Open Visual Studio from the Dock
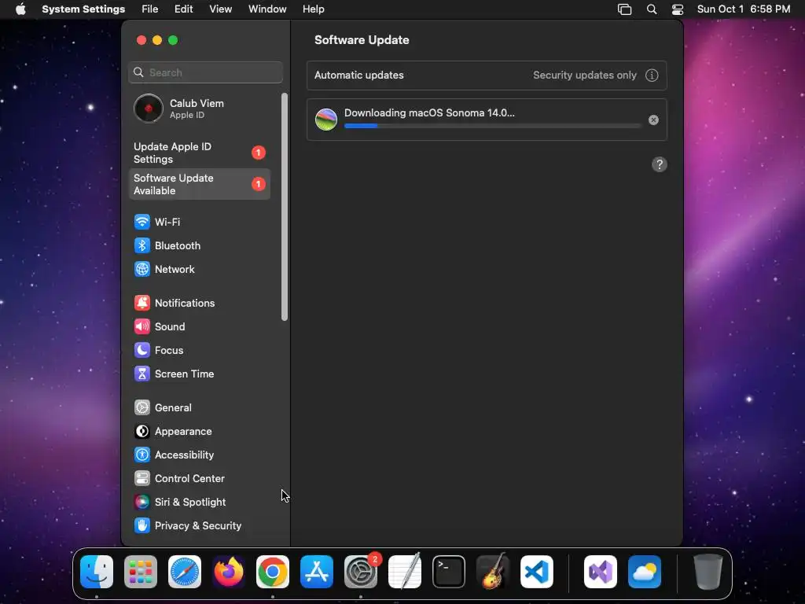 point(600,572)
